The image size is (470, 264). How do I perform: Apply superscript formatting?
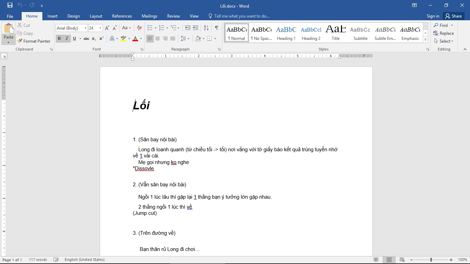(102, 38)
